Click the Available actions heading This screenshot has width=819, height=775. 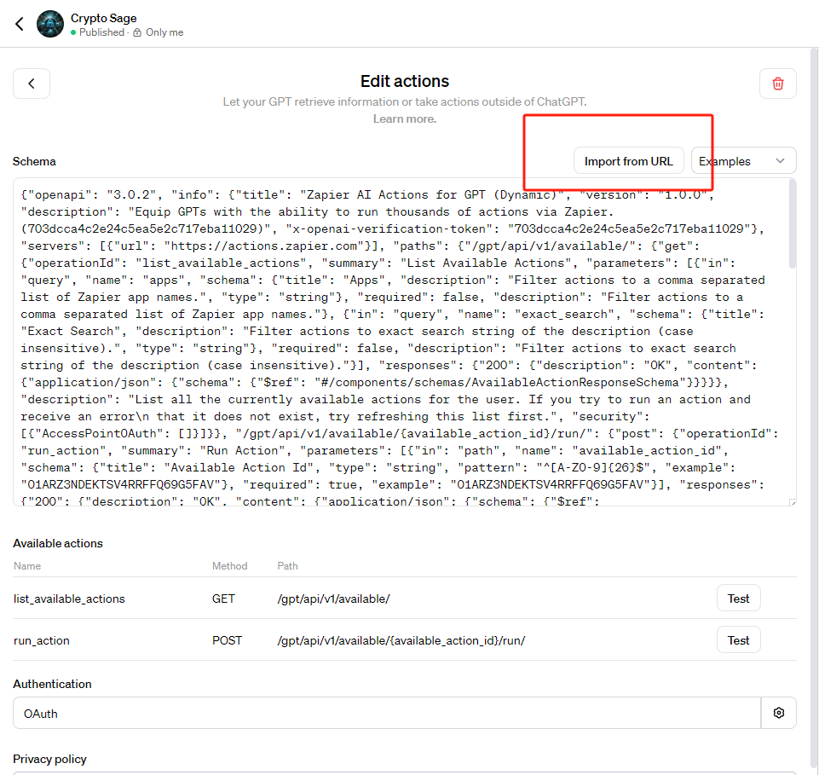(x=58, y=543)
